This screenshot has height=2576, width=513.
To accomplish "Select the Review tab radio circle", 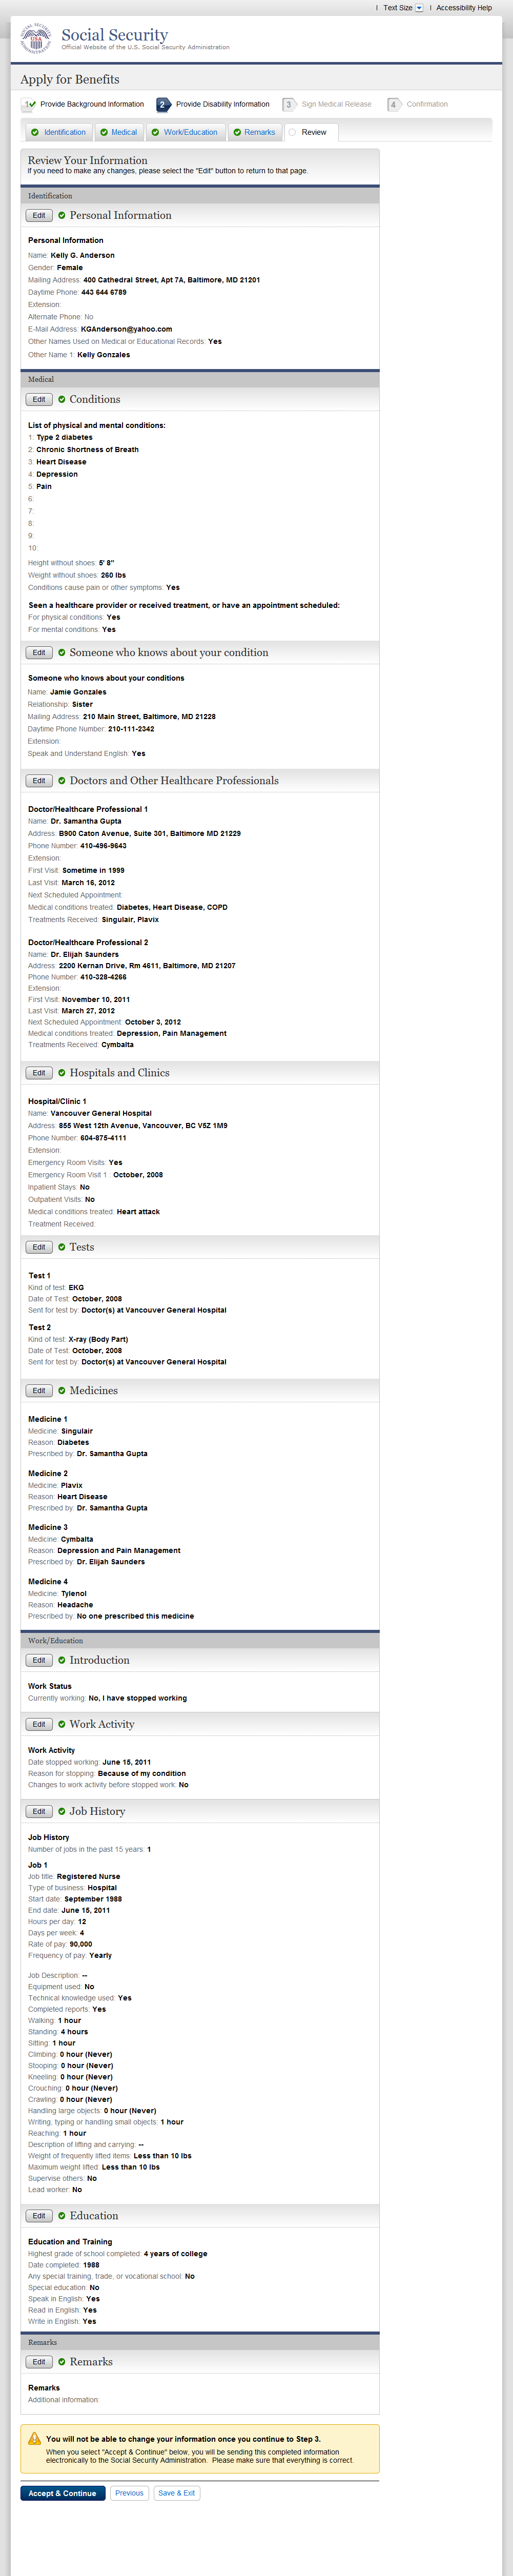I will tap(292, 132).
